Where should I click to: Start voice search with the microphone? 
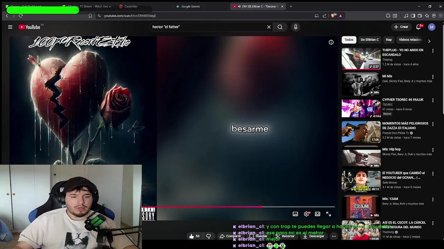[296, 27]
